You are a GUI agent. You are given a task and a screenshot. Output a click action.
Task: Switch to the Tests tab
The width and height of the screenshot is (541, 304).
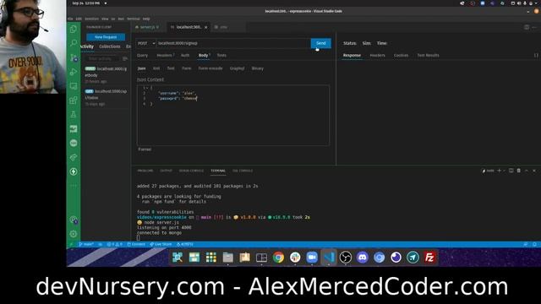tap(221, 55)
